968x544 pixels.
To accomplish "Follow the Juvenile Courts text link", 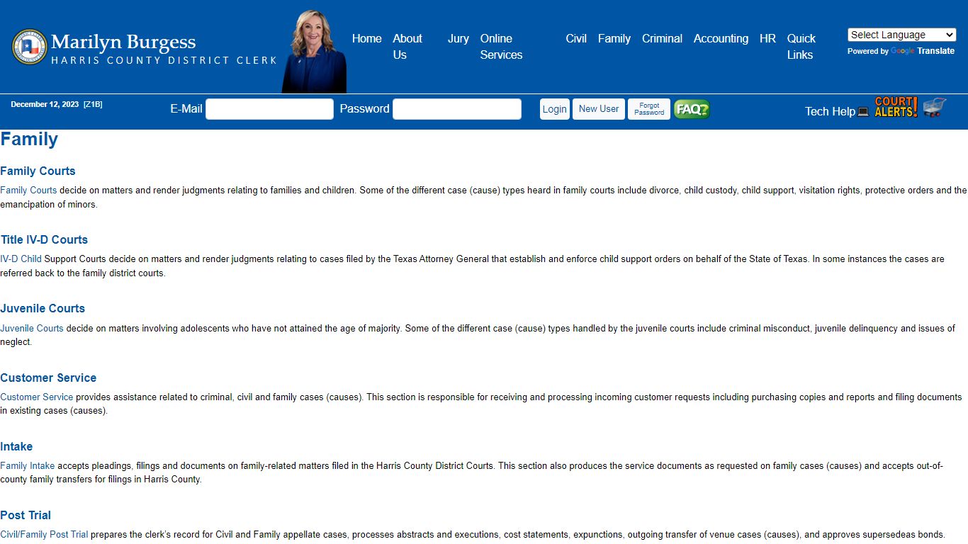I will click(x=32, y=329).
